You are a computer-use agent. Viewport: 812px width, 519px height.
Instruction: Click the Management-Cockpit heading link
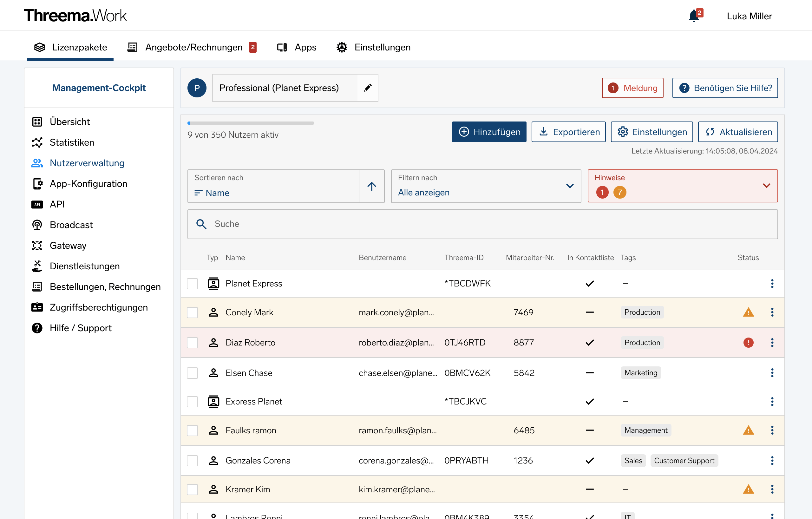(x=99, y=88)
